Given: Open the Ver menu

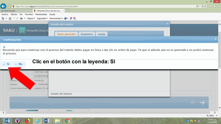Looking at the screenshot, I should [x=21, y=15].
